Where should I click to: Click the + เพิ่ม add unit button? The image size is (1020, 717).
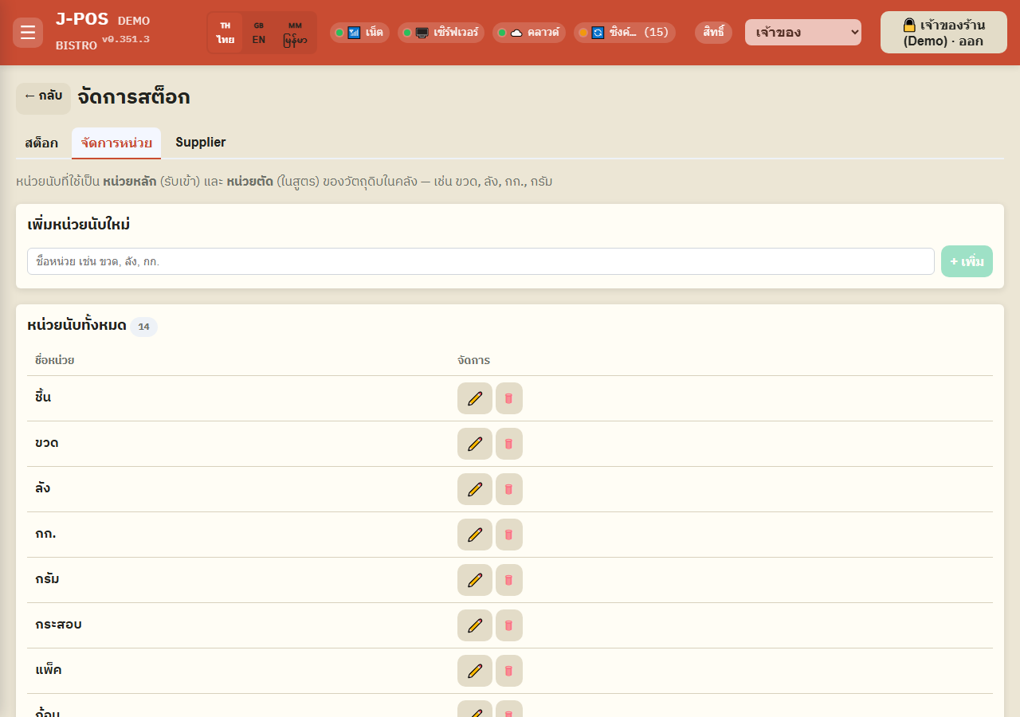[x=967, y=261]
